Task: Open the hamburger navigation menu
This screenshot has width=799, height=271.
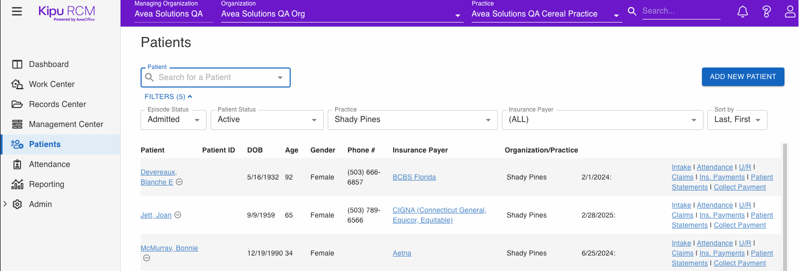Action: coord(17,11)
